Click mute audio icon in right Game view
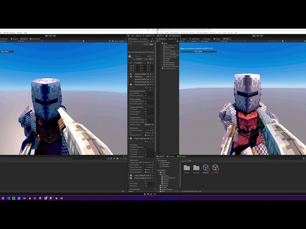306x229 pixels. pyautogui.click(x=305, y=42)
